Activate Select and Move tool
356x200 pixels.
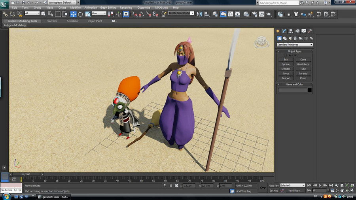(x=73, y=14)
